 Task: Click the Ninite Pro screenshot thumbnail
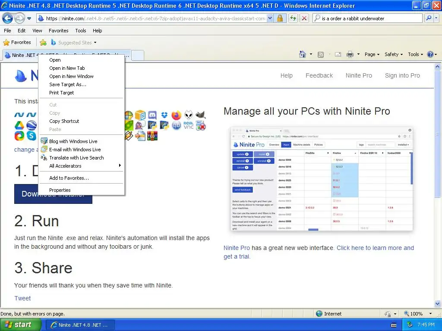tap(322, 179)
